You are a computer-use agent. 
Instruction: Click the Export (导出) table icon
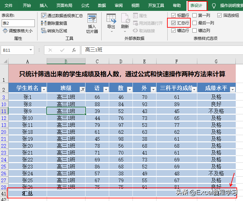(111, 20)
